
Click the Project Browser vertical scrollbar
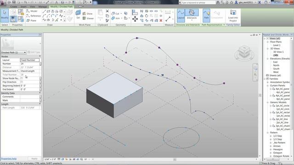(x=291, y=84)
